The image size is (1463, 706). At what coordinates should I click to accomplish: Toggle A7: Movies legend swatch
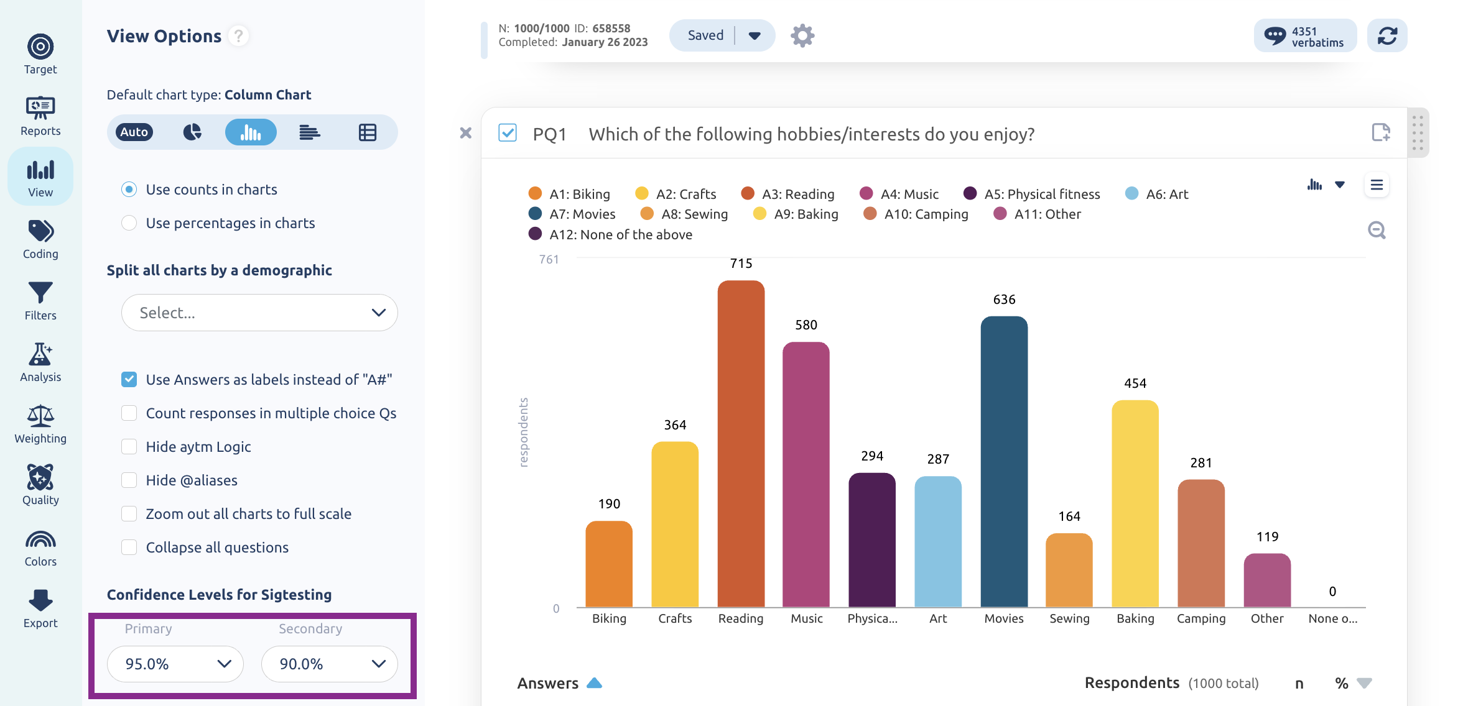click(535, 213)
